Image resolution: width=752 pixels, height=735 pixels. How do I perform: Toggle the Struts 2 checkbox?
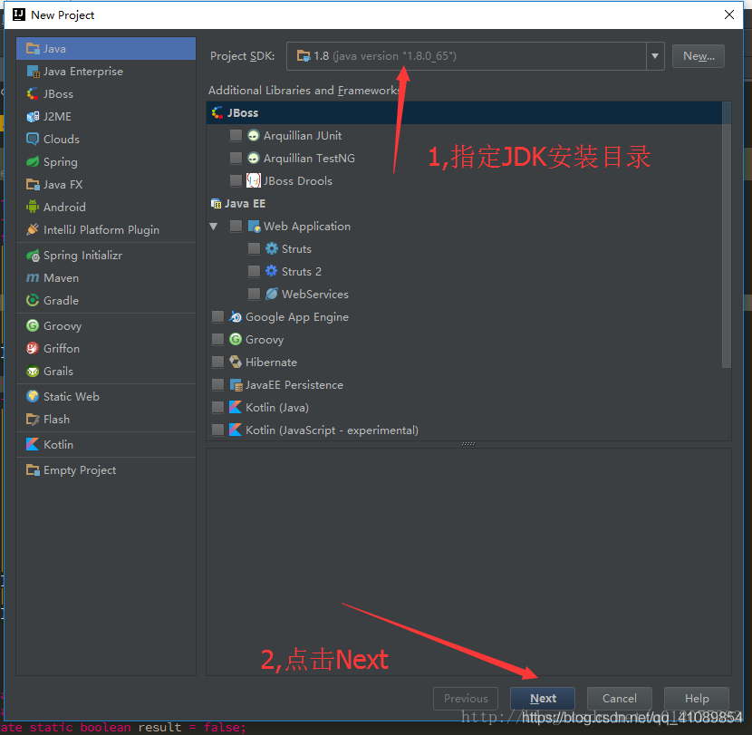coord(254,272)
